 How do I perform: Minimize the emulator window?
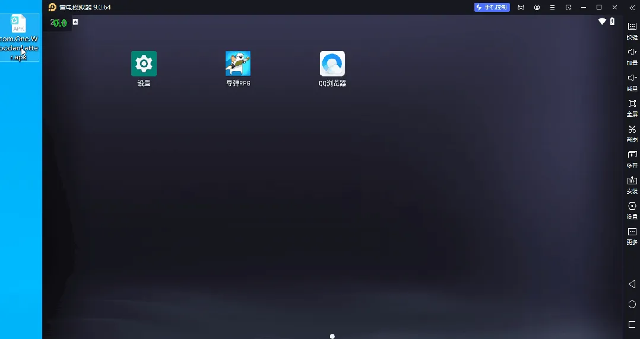584,7
